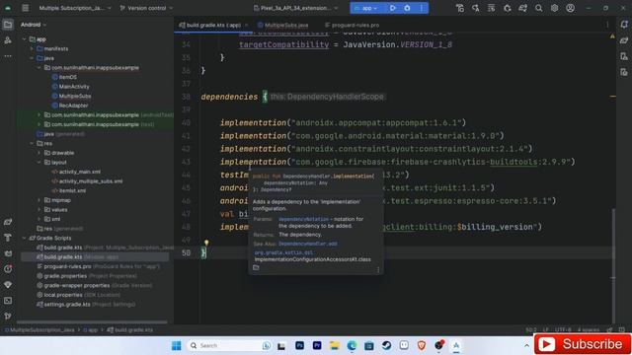This screenshot has height=355, width=632.
Task: Open Photoshop from the taskbar
Action: point(299,345)
